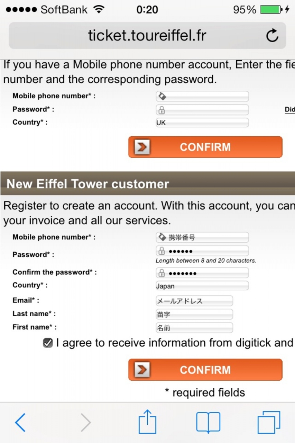
Task: Tap the Safari reload page icon
Action: [272, 36]
